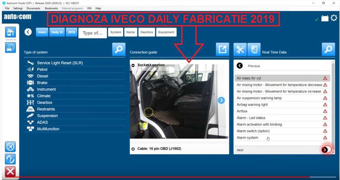Open the vehicle settings sidebar icon

11,47
